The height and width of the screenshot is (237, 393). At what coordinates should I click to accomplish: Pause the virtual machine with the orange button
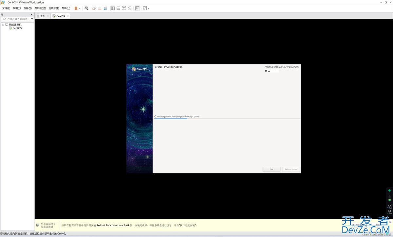(76, 8)
